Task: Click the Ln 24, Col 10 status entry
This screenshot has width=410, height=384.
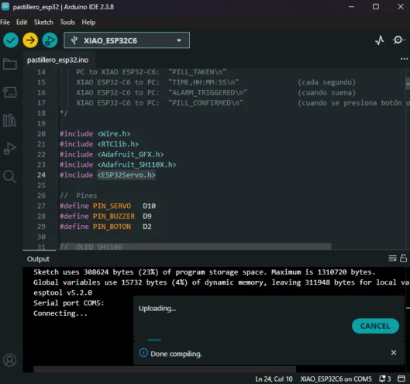Action: pyautogui.click(x=274, y=379)
